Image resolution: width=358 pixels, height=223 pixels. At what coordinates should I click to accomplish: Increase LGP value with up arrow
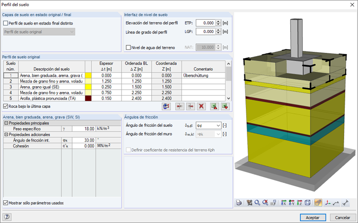[218, 30]
